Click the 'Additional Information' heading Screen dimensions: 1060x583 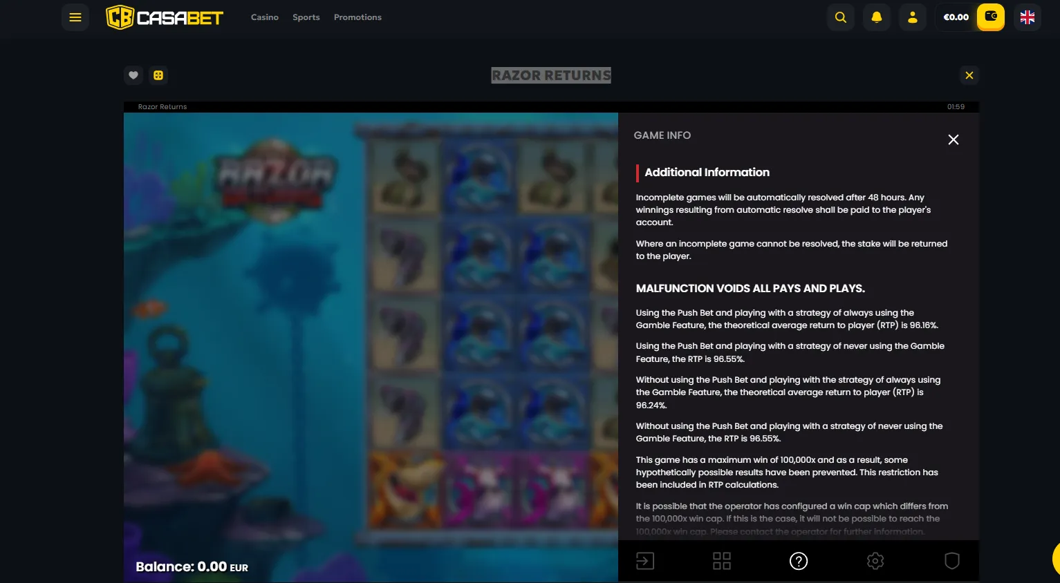pyautogui.click(x=707, y=173)
